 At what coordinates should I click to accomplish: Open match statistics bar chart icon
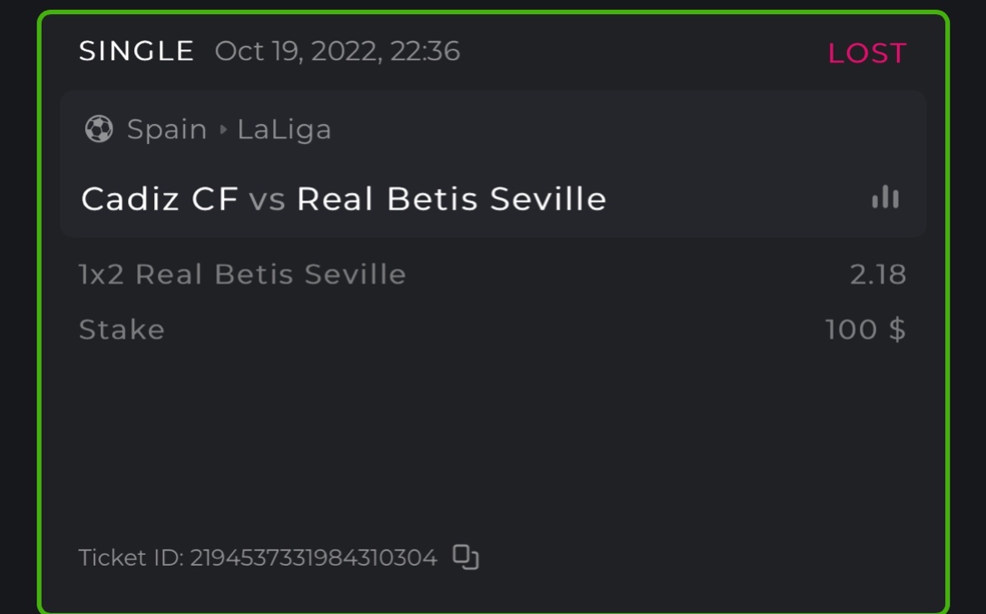[884, 198]
